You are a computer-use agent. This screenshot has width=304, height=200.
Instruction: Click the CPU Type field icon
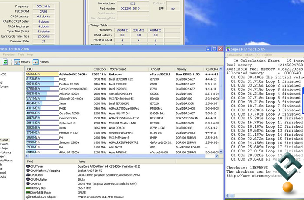28,166
